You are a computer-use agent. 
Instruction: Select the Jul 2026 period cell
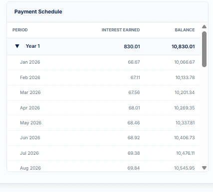(29, 153)
